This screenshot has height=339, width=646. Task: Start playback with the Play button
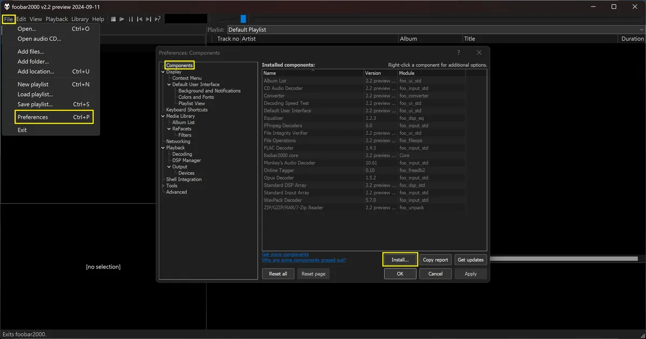(122, 19)
